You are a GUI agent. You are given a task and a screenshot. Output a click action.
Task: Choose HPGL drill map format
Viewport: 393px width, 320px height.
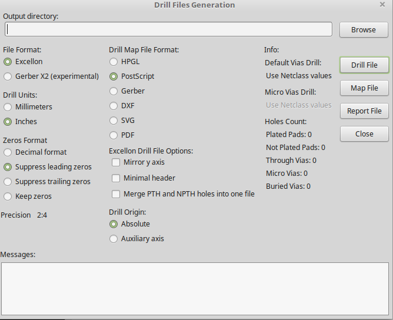[114, 62]
